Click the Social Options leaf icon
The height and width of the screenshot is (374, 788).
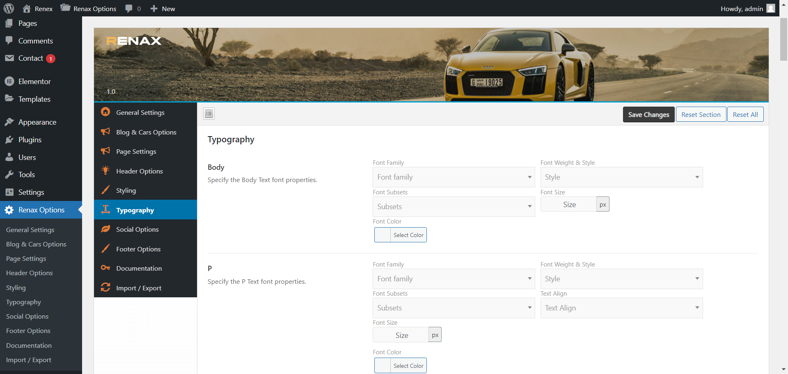105,229
